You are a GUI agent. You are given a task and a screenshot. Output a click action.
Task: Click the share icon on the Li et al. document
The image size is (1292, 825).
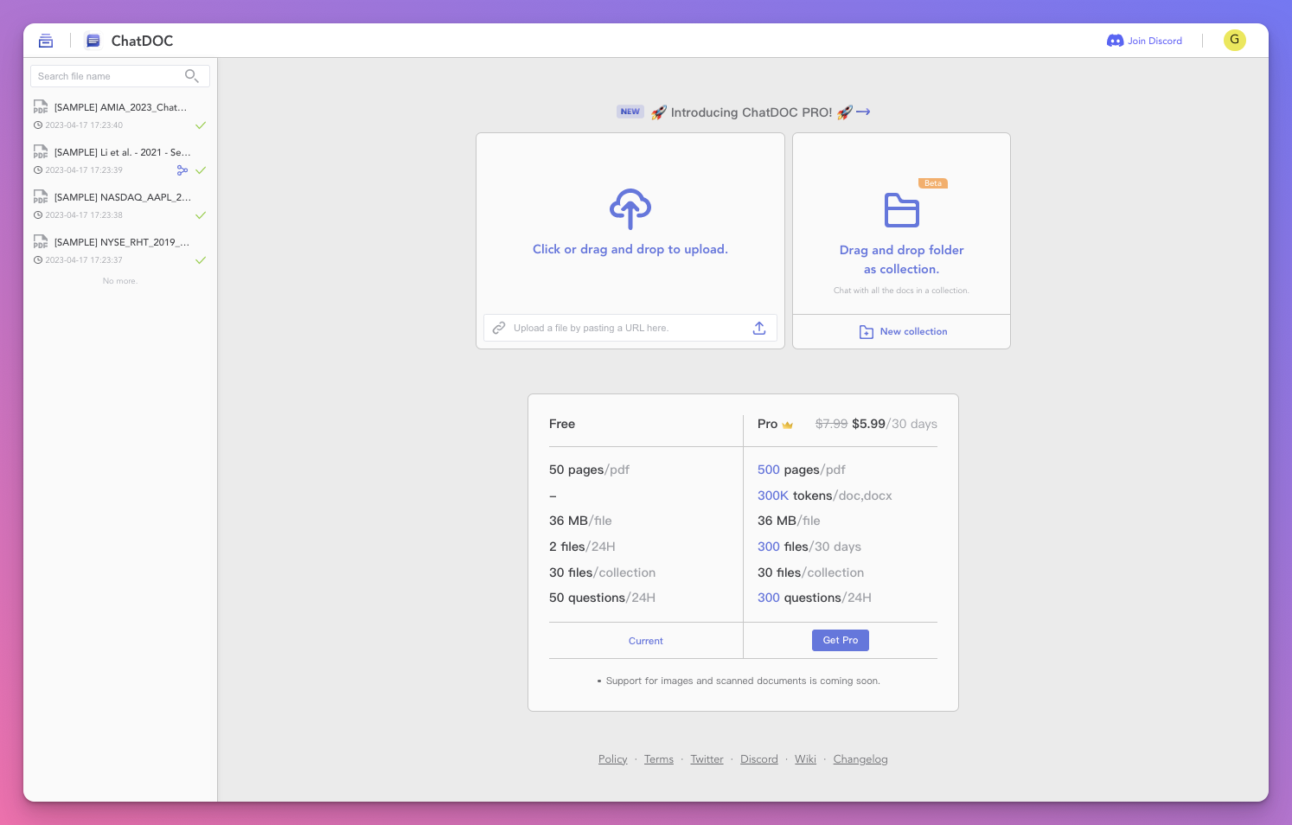[x=182, y=170]
